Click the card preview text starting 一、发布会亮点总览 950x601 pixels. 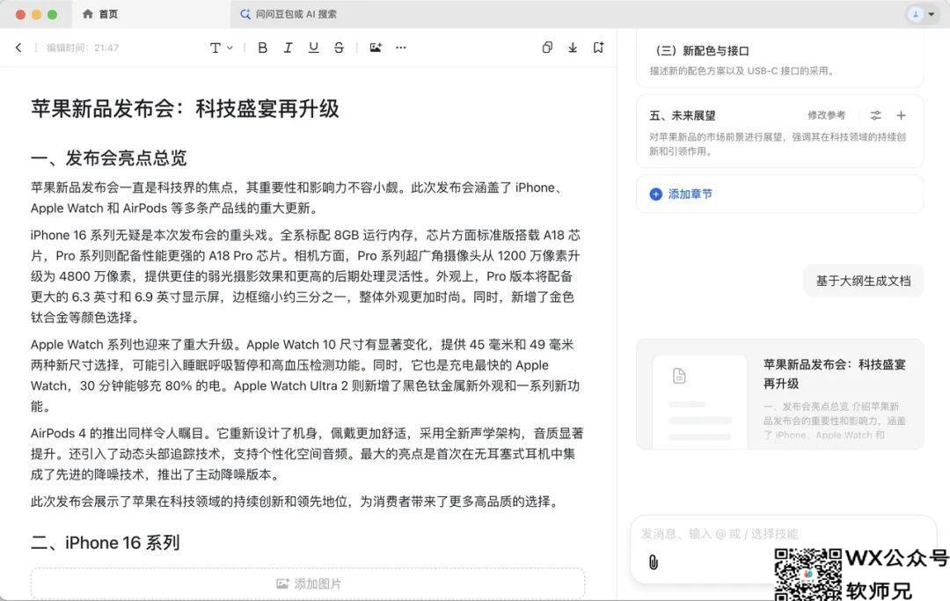pyautogui.click(x=834, y=421)
